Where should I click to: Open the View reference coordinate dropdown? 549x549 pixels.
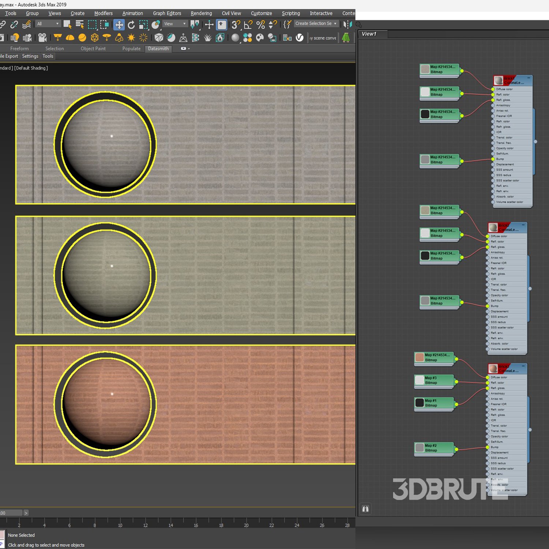175,24
